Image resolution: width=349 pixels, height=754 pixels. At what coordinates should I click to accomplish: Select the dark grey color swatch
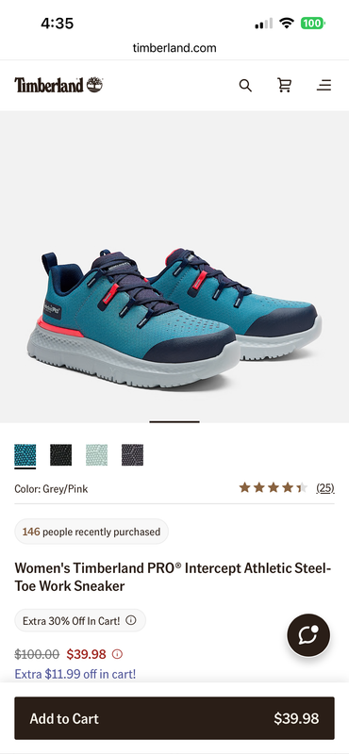132,455
